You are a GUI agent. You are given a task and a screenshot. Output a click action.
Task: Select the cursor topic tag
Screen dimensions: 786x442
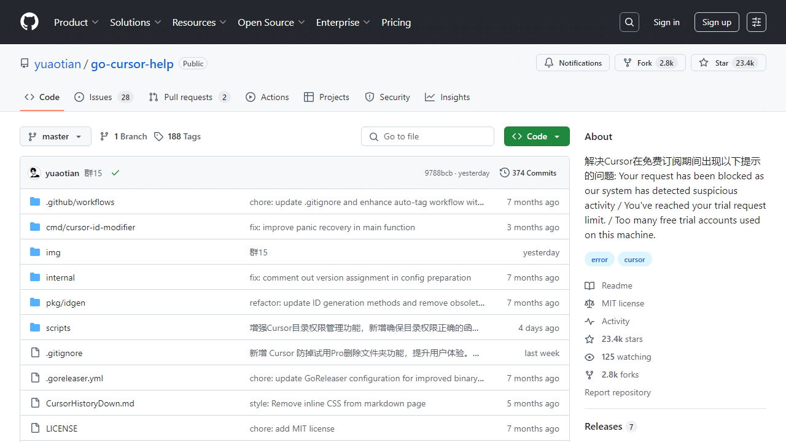(x=634, y=260)
